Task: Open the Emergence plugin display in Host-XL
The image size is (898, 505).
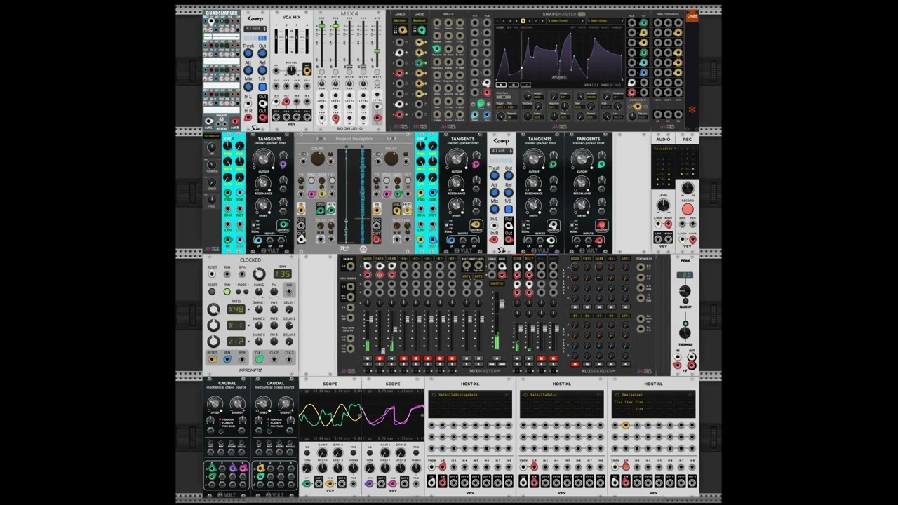Action: pos(653,404)
